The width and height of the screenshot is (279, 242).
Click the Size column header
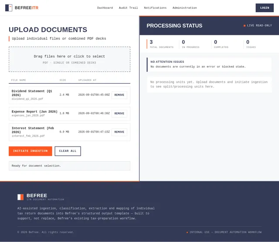point(63,80)
